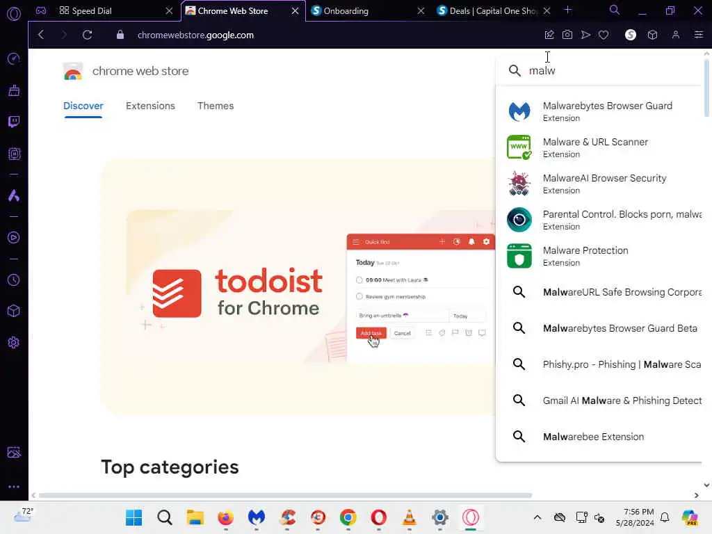This screenshot has height=534, width=712.
Task: Click the padlock site info icon
Action: pyautogui.click(x=120, y=35)
